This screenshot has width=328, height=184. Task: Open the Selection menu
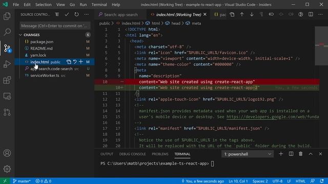[x=43, y=5]
